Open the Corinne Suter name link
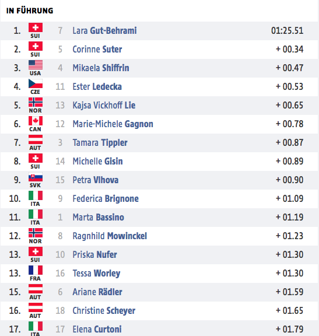 [97, 49]
